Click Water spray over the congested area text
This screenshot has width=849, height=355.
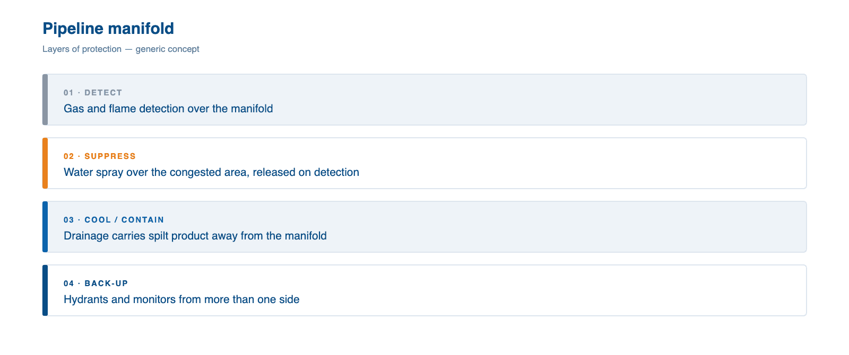coord(211,172)
